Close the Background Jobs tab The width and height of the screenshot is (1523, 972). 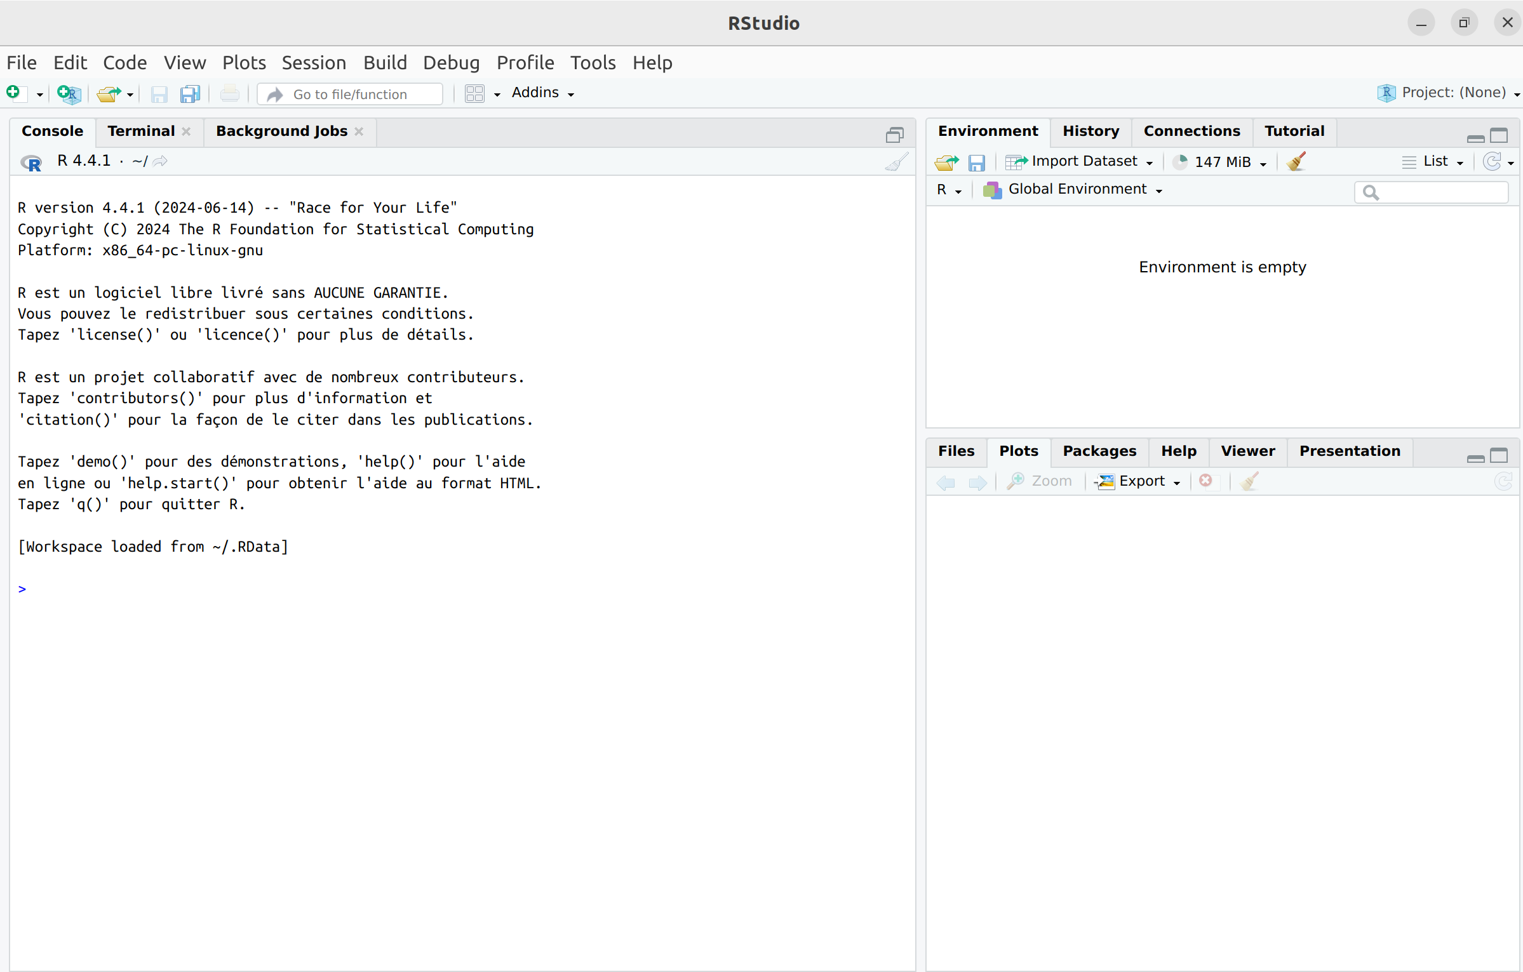(x=359, y=131)
